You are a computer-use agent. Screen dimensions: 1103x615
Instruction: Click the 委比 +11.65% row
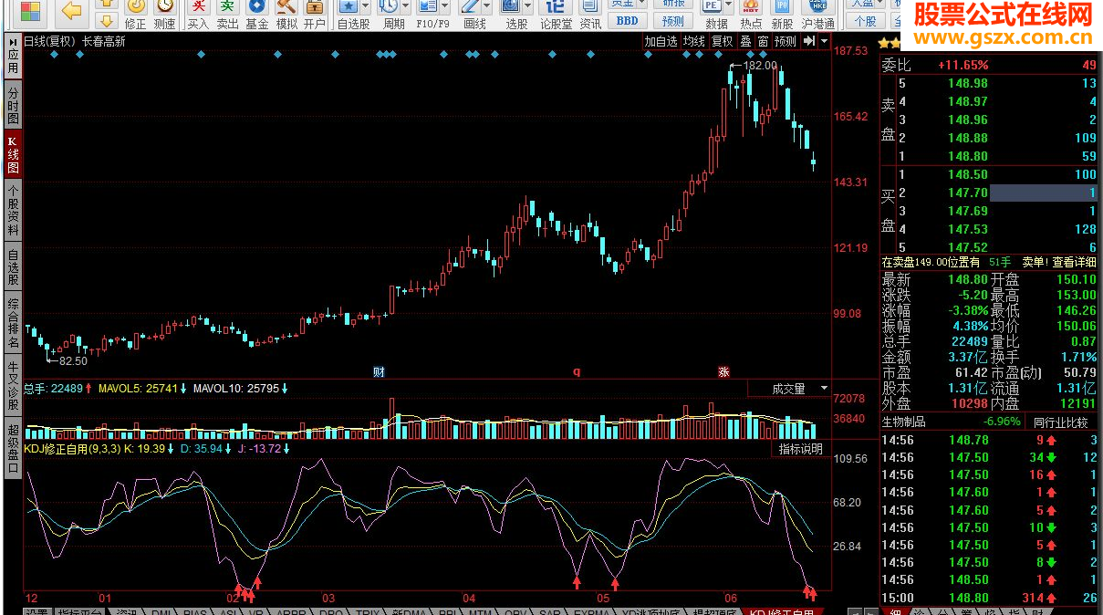pos(989,65)
